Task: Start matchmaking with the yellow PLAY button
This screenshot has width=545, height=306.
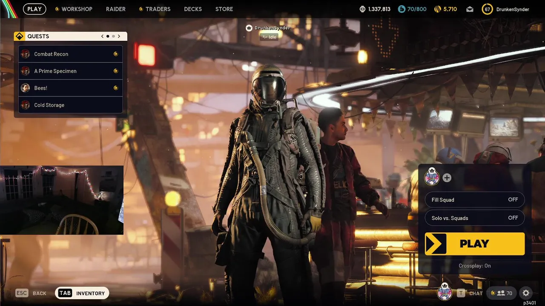Action: coord(475,244)
